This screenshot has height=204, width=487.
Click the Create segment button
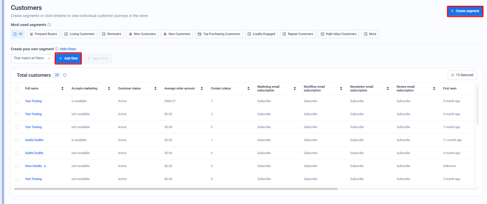(x=465, y=11)
